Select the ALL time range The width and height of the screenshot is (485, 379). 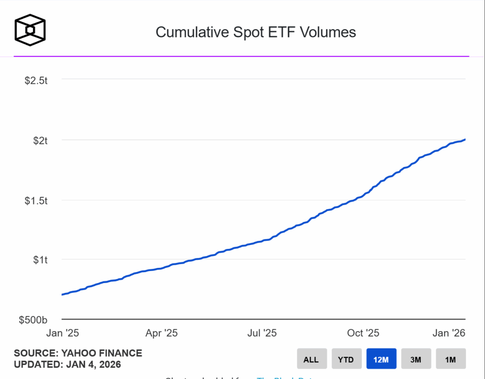point(312,359)
